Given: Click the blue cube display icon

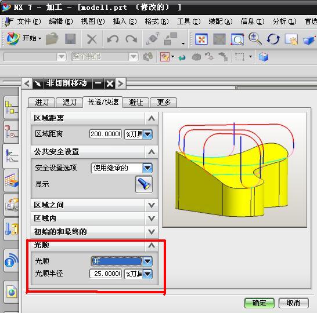Looking at the screenshot, I should [264, 57].
